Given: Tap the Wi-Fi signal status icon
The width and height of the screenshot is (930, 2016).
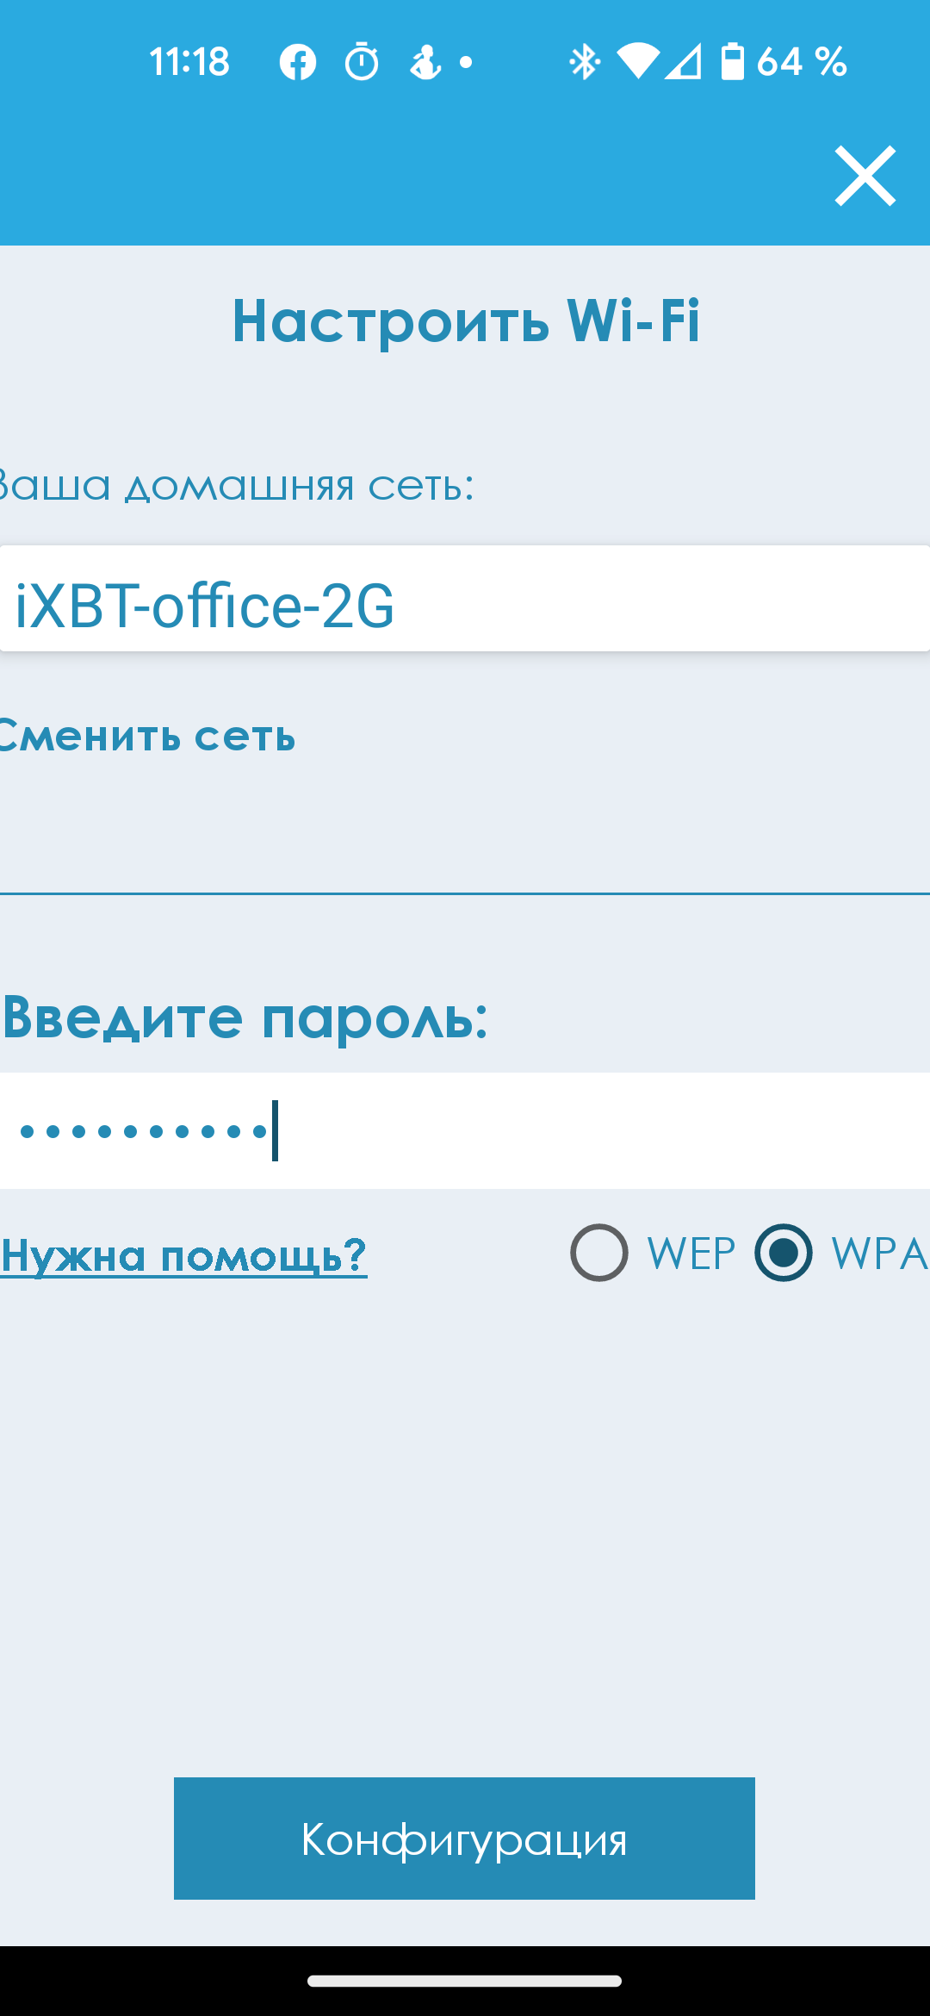Looking at the screenshot, I should click(x=638, y=62).
